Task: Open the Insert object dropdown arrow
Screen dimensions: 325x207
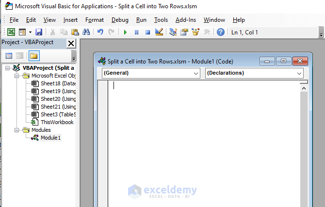Action: click(30, 32)
